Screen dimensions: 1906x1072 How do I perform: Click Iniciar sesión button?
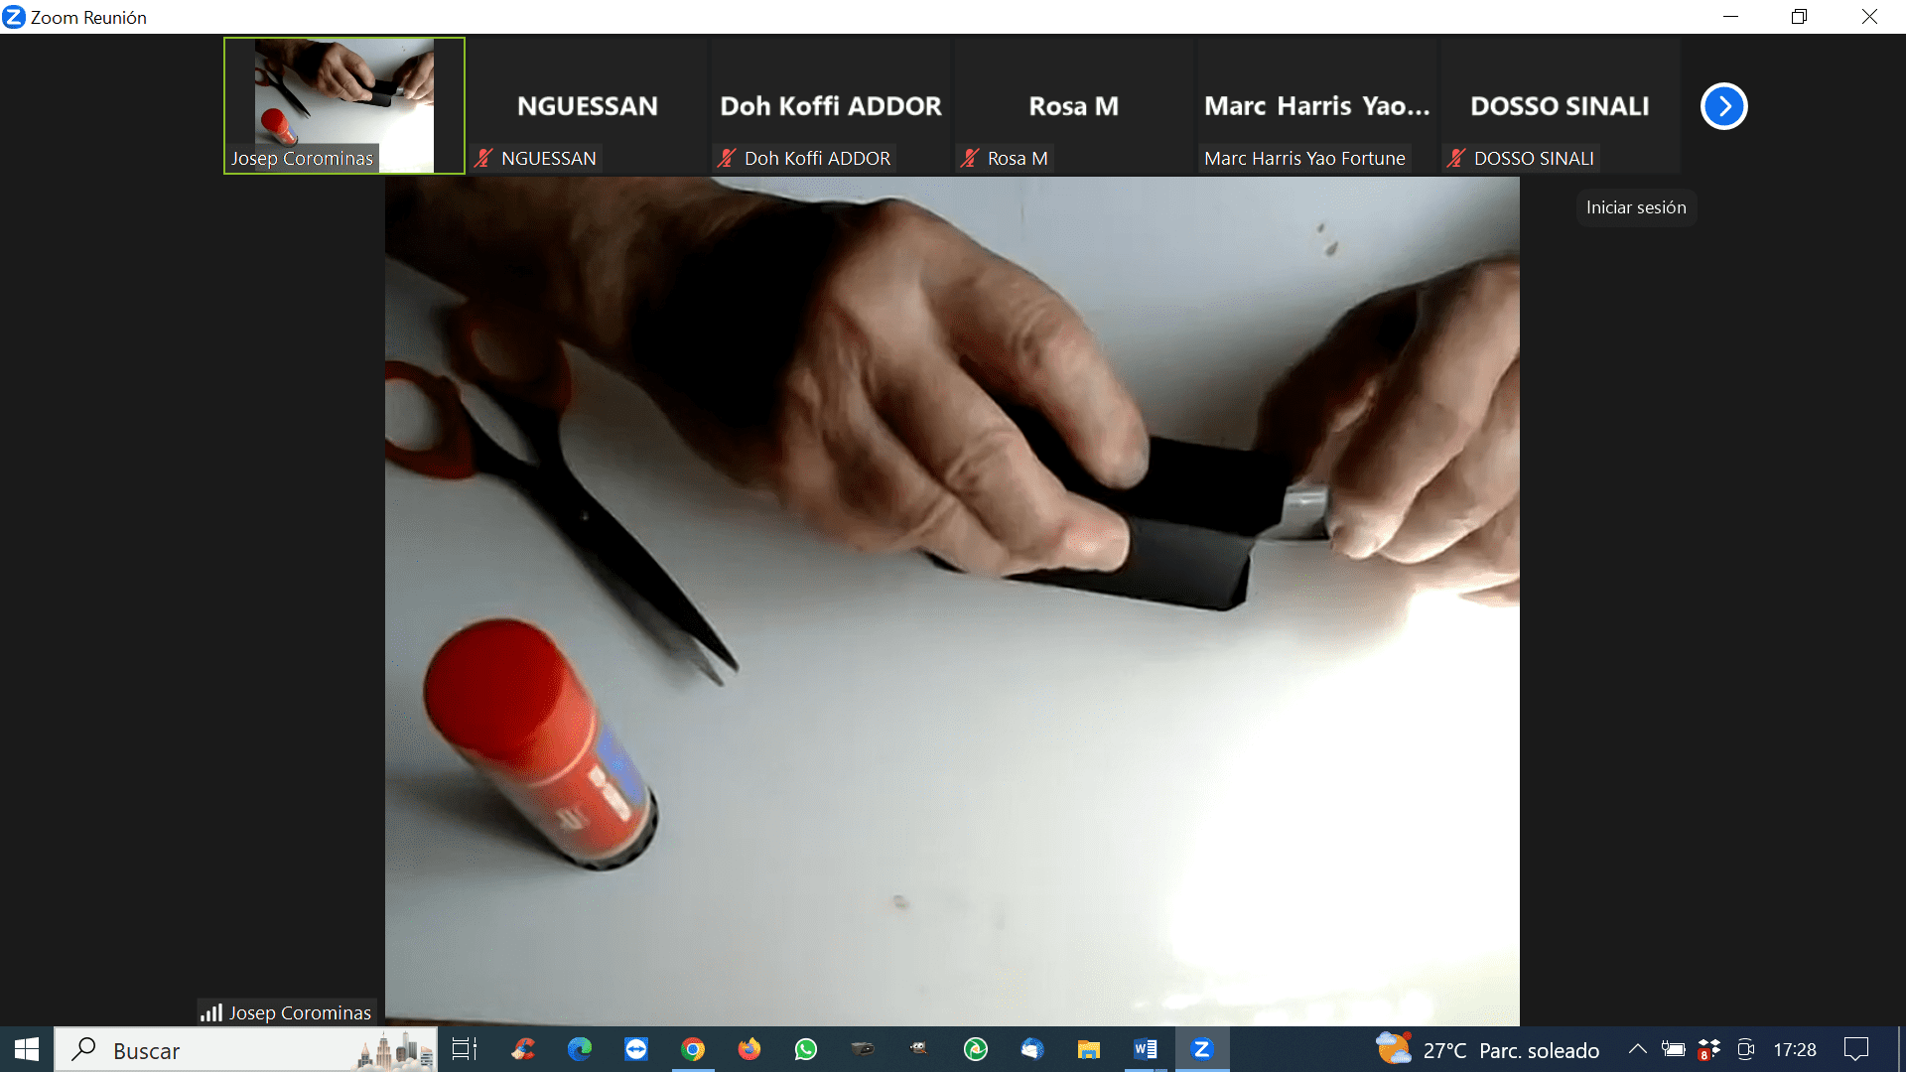pyautogui.click(x=1636, y=207)
